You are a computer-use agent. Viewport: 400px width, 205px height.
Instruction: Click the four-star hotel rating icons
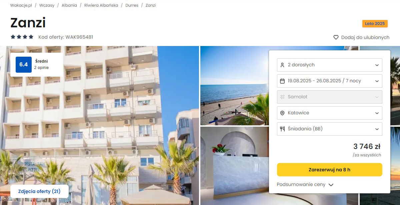pyautogui.click(x=22, y=37)
